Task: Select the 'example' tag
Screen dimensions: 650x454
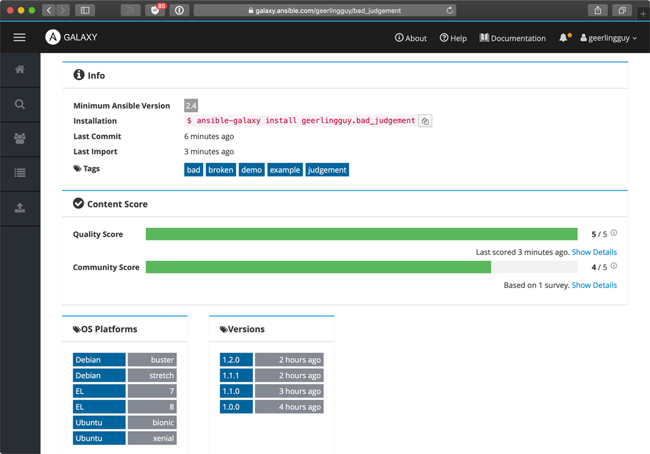Action: point(285,170)
